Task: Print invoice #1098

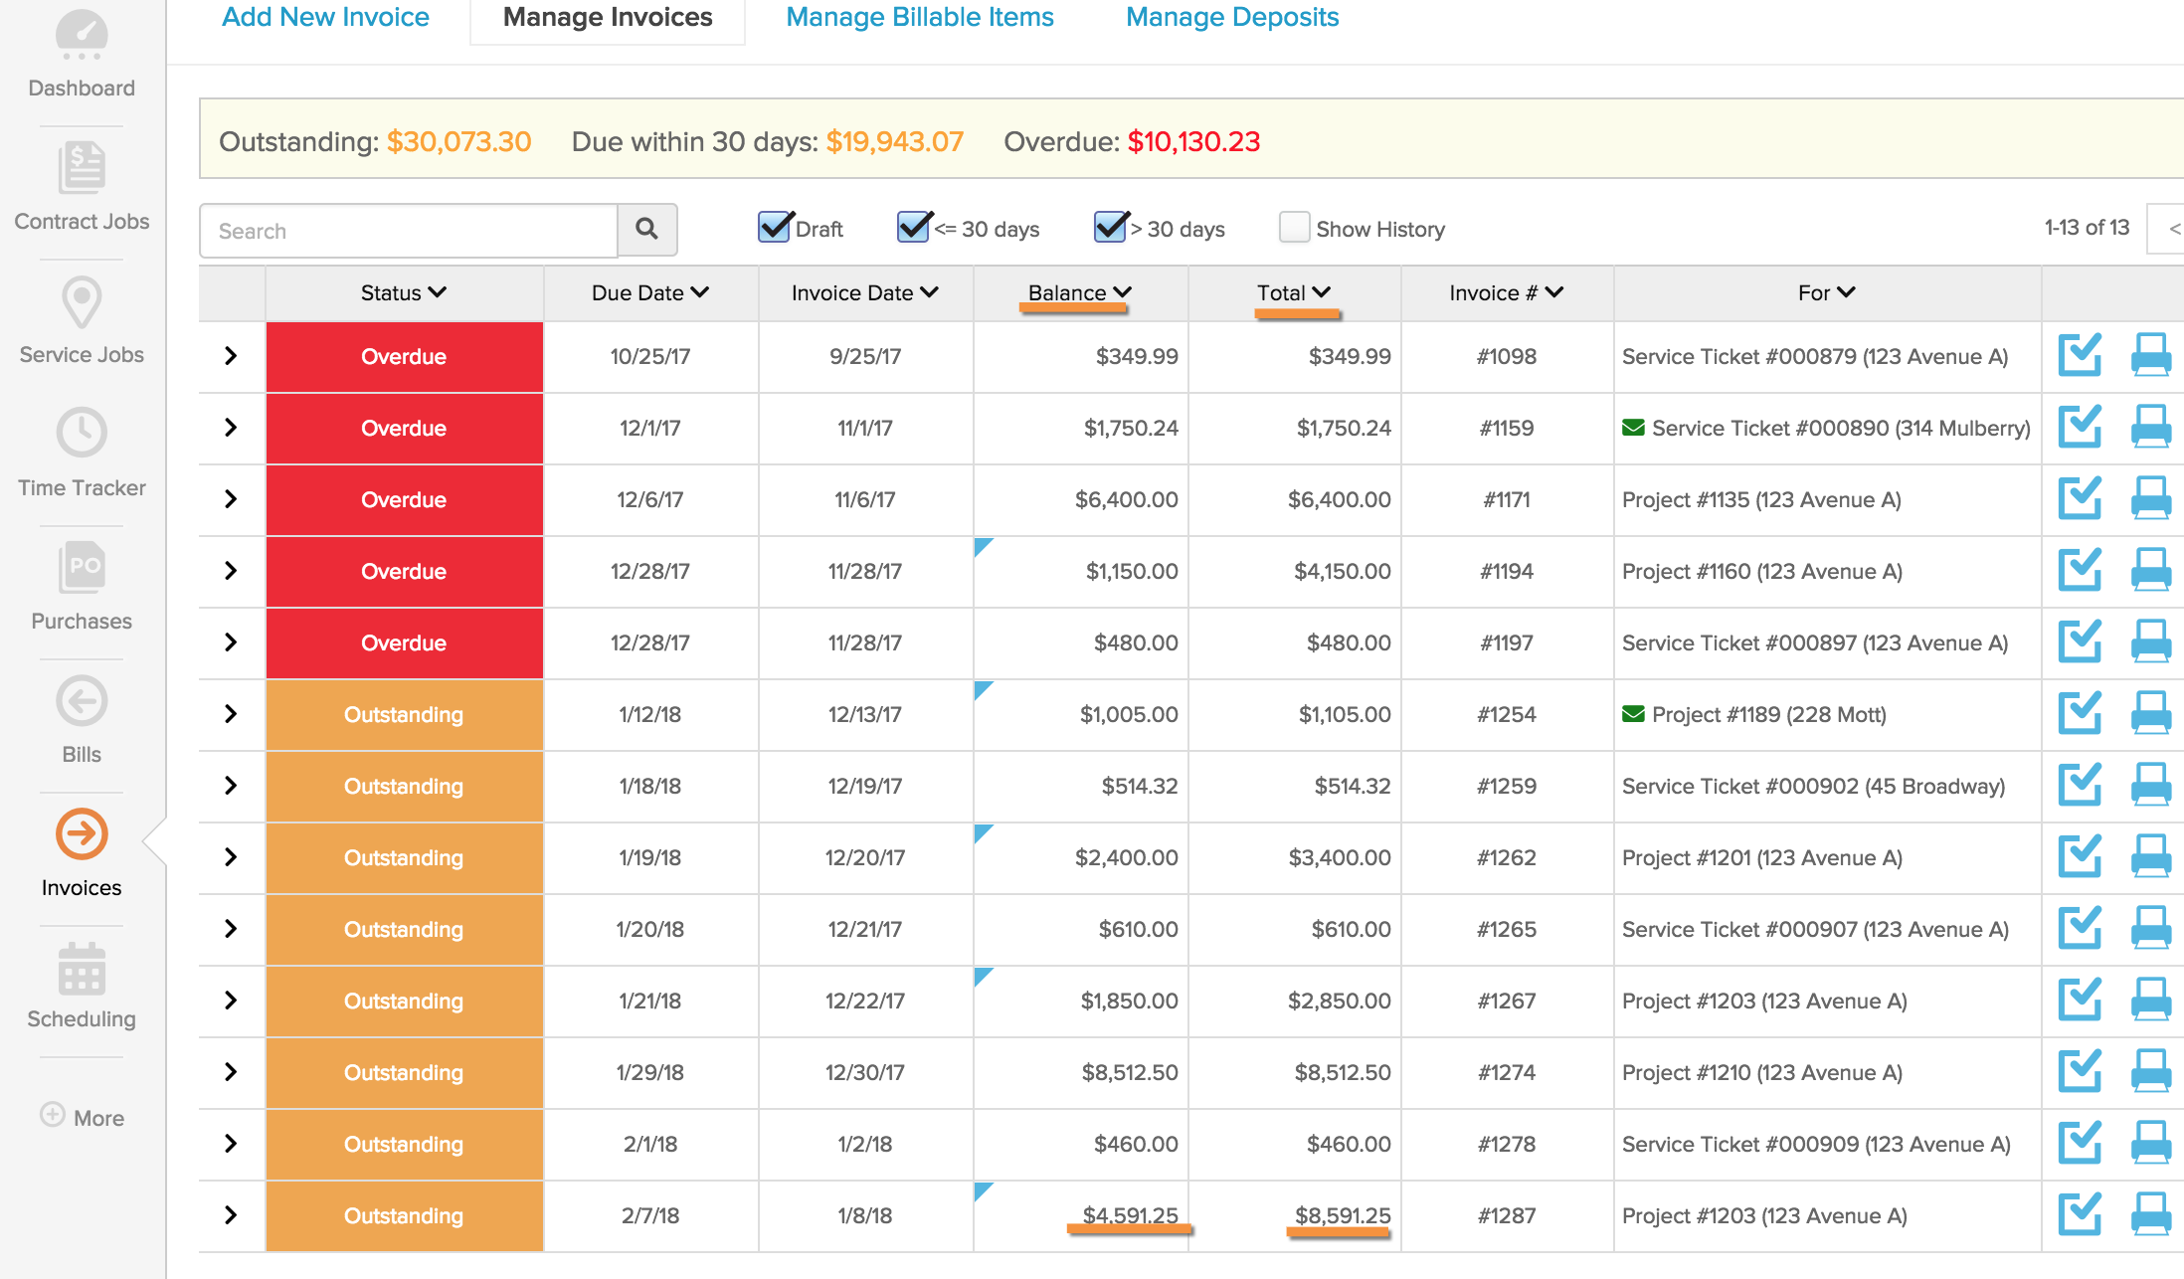Action: (x=2151, y=355)
